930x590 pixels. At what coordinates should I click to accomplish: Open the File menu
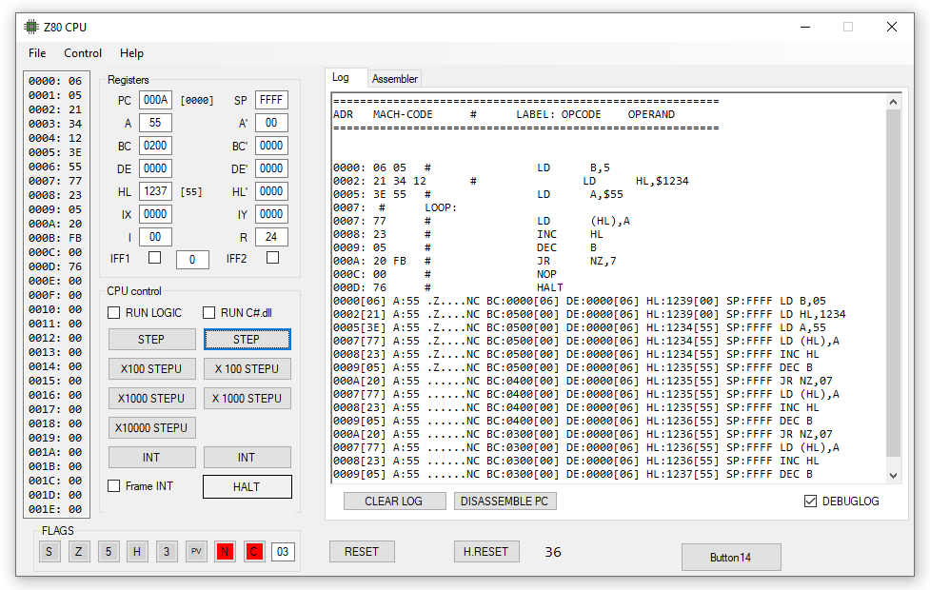[37, 52]
